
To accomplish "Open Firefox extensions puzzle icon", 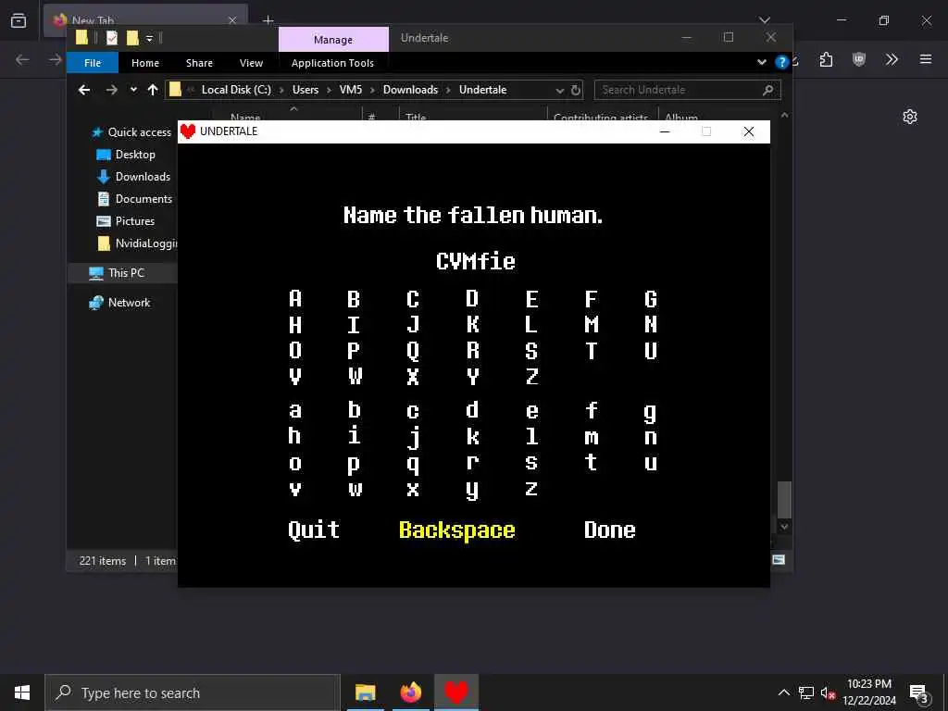I will (827, 59).
